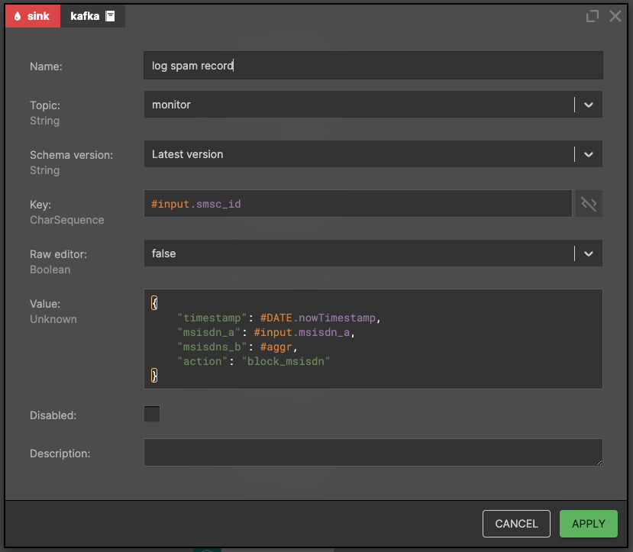Click the "msisdns_b" key in Value

(x=212, y=347)
